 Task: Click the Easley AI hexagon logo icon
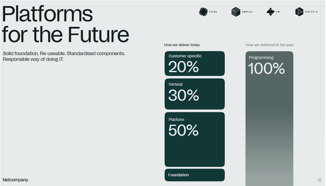[x=299, y=12]
